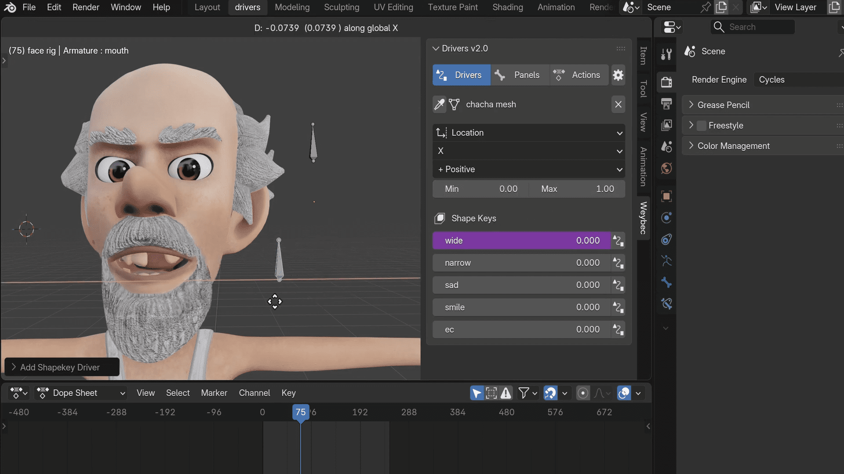
Task: Open Output Properties (printer icon)
Action: (x=666, y=104)
